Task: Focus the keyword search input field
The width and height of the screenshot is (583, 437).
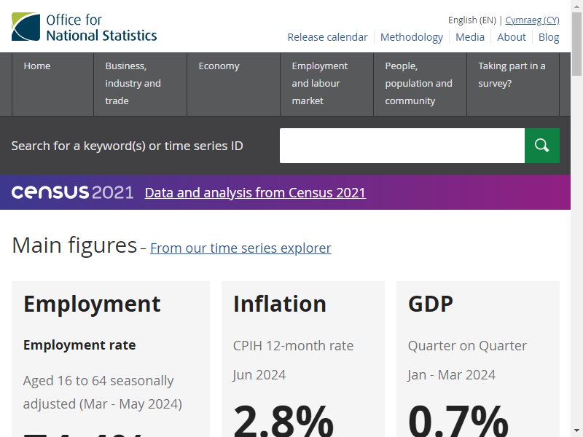Action: (402, 146)
